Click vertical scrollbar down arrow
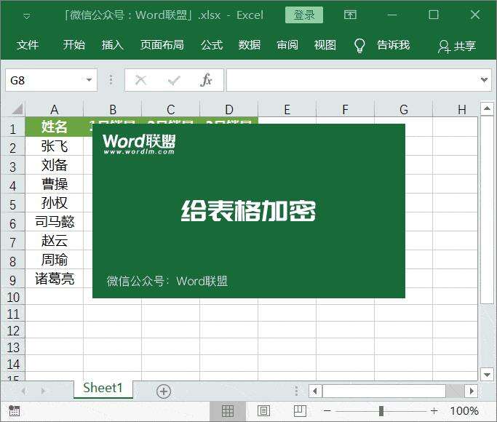The width and height of the screenshot is (497, 422). tap(487, 374)
